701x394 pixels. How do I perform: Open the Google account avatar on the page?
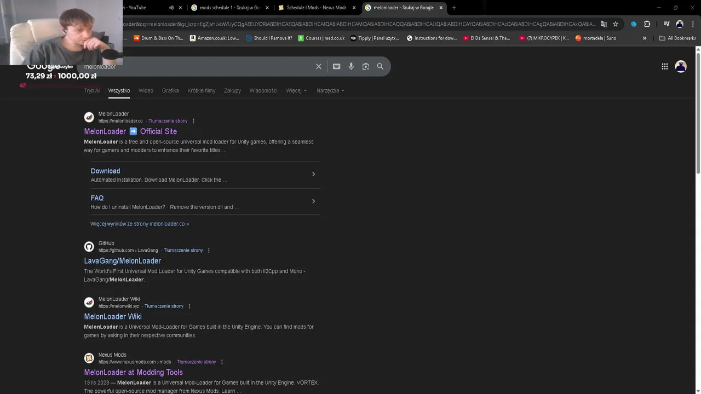(x=681, y=66)
